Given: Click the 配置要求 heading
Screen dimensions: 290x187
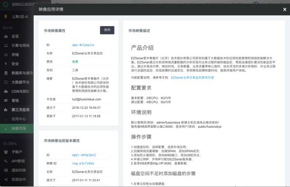Looking at the screenshot, I should [141, 88].
